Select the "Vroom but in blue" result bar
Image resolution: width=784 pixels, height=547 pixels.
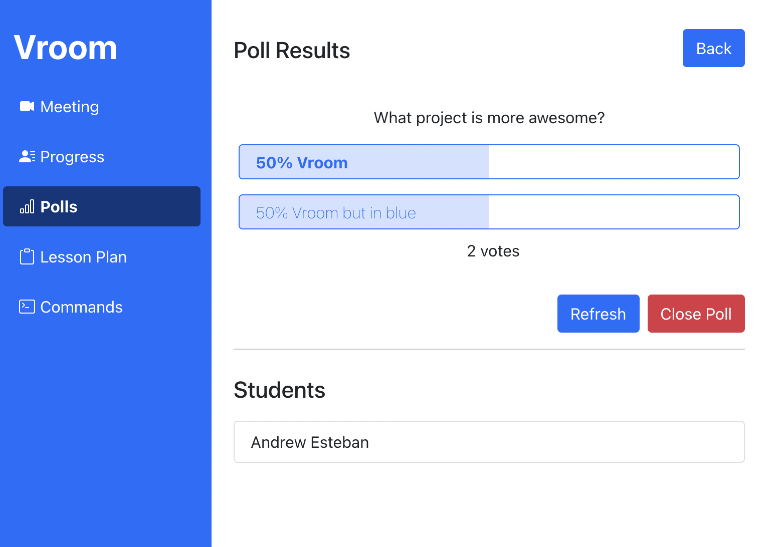tap(489, 212)
